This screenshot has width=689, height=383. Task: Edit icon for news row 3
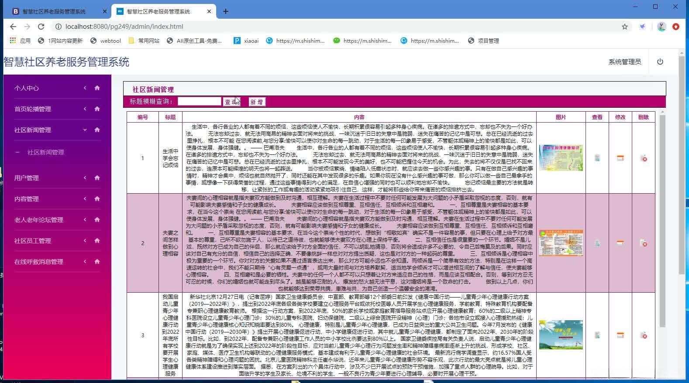coord(620,335)
